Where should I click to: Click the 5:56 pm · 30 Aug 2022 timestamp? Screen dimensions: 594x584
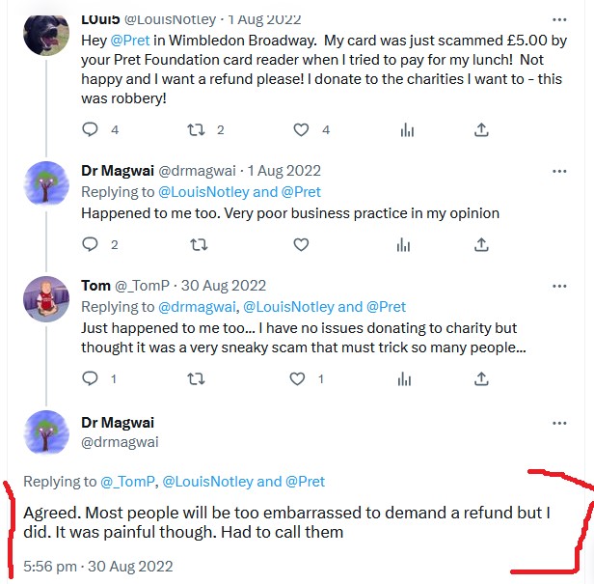[x=97, y=567]
